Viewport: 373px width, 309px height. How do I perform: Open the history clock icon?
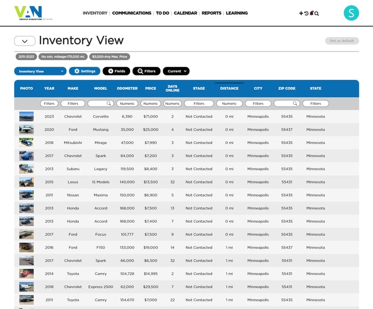(x=306, y=13)
